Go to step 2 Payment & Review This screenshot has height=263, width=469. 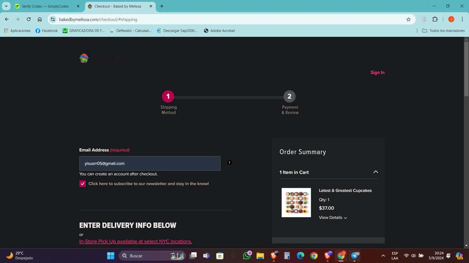(290, 97)
